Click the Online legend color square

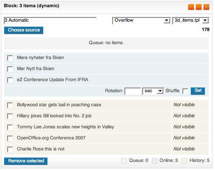pyautogui.click(x=154, y=161)
